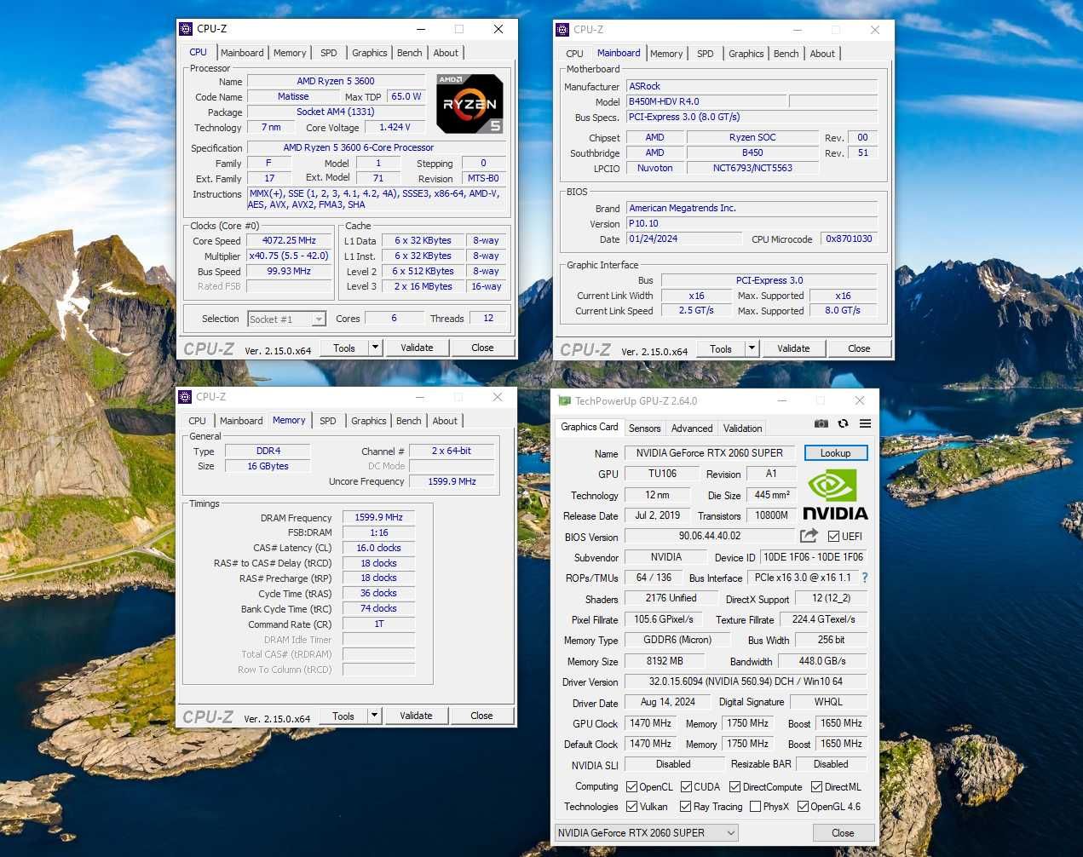This screenshot has height=857, width=1083.
Task: Click NVIDIA logo in GPU-Z
Action: coord(835,496)
